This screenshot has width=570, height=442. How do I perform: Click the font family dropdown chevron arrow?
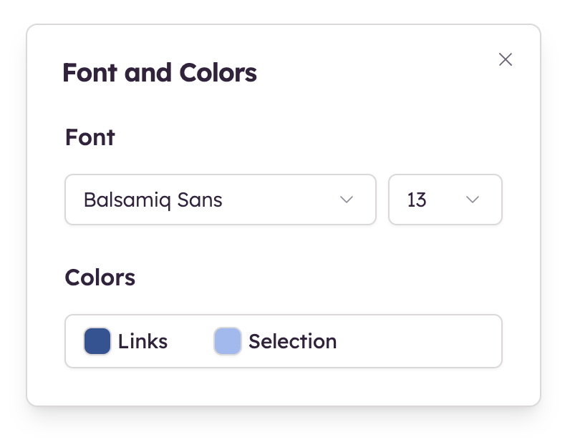pyautogui.click(x=347, y=200)
